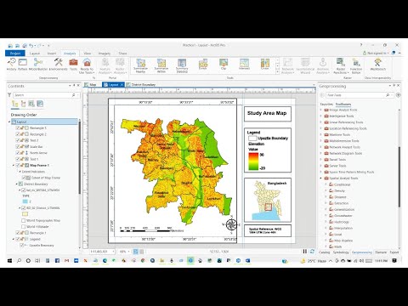The width and height of the screenshot is (408, 306).
Task: Uncheck the Scale Bar element visibility
Action: 18,146
